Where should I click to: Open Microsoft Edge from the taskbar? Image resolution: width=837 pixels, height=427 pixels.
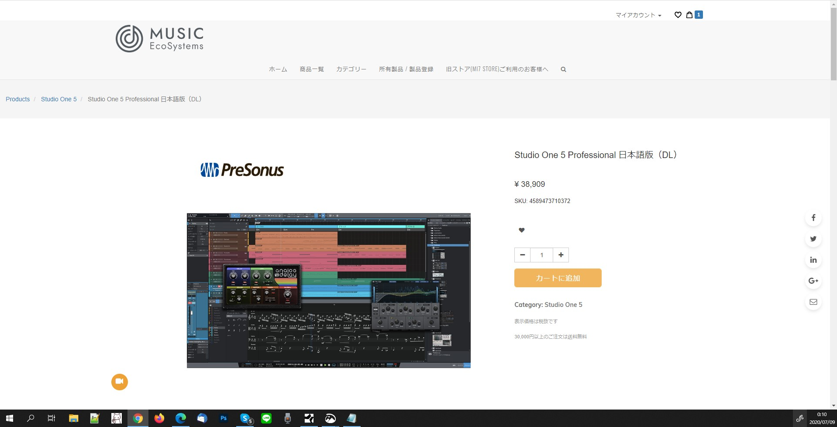pos(181,418)
